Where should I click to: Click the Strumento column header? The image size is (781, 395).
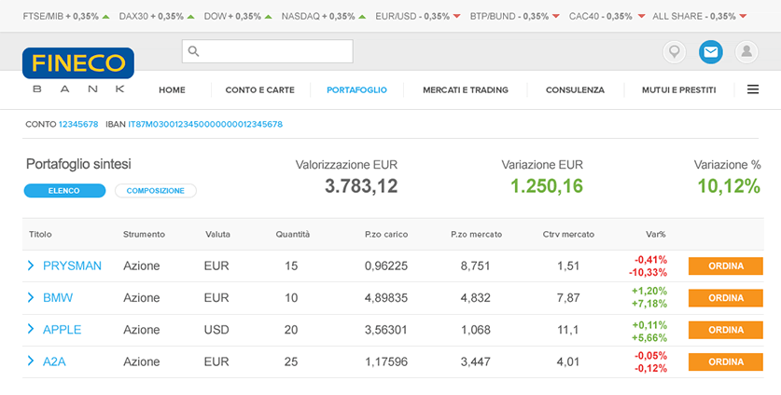pyautogui.click(x=144, y=234)
